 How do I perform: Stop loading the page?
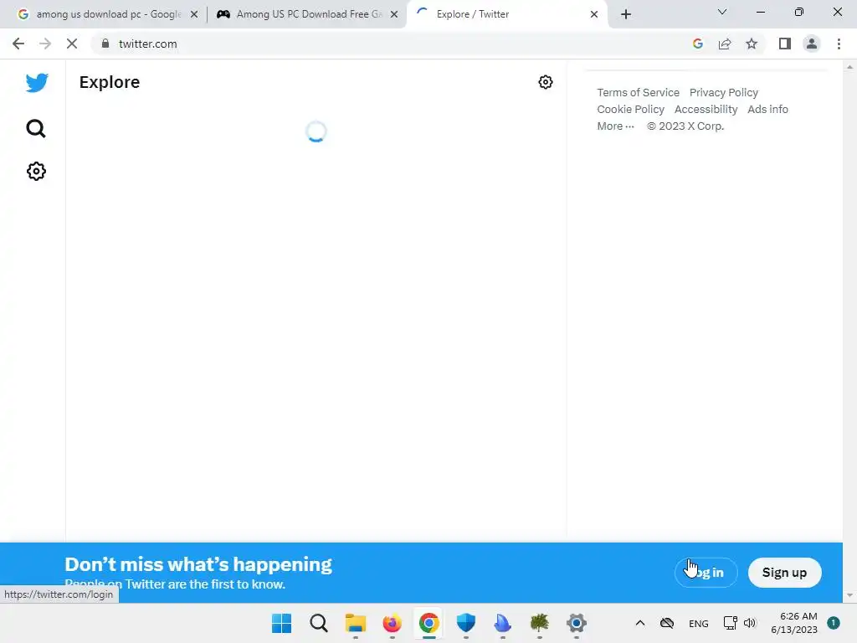72,44
